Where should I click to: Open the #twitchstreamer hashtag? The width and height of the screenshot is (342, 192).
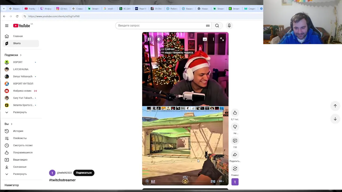(x=62, y=180)
